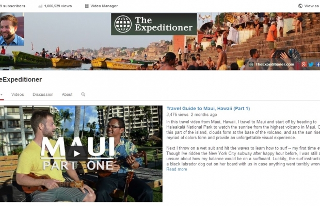
Task: Click the channel profile photo
Action: [12, 29]
